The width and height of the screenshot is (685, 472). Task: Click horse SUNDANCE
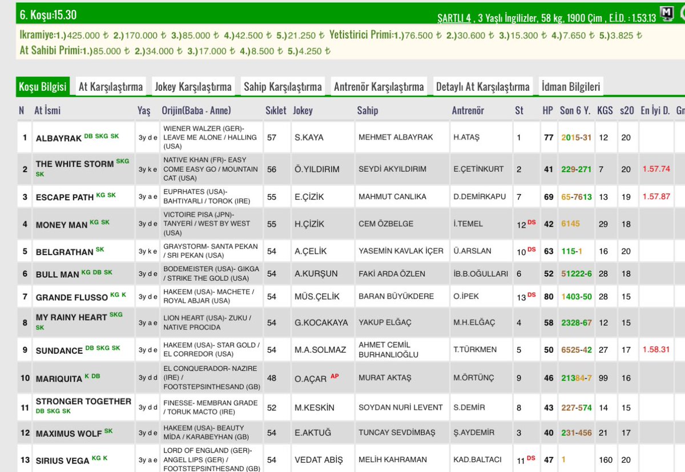coord(59,350)
